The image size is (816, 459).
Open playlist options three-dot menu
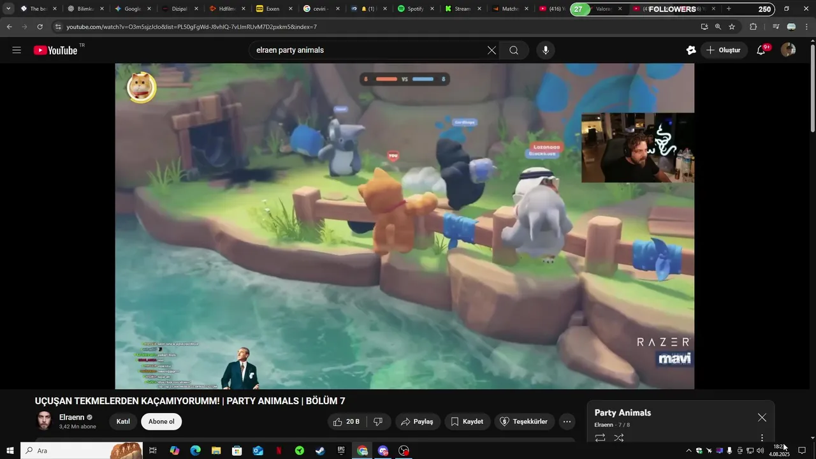(762, 438)
